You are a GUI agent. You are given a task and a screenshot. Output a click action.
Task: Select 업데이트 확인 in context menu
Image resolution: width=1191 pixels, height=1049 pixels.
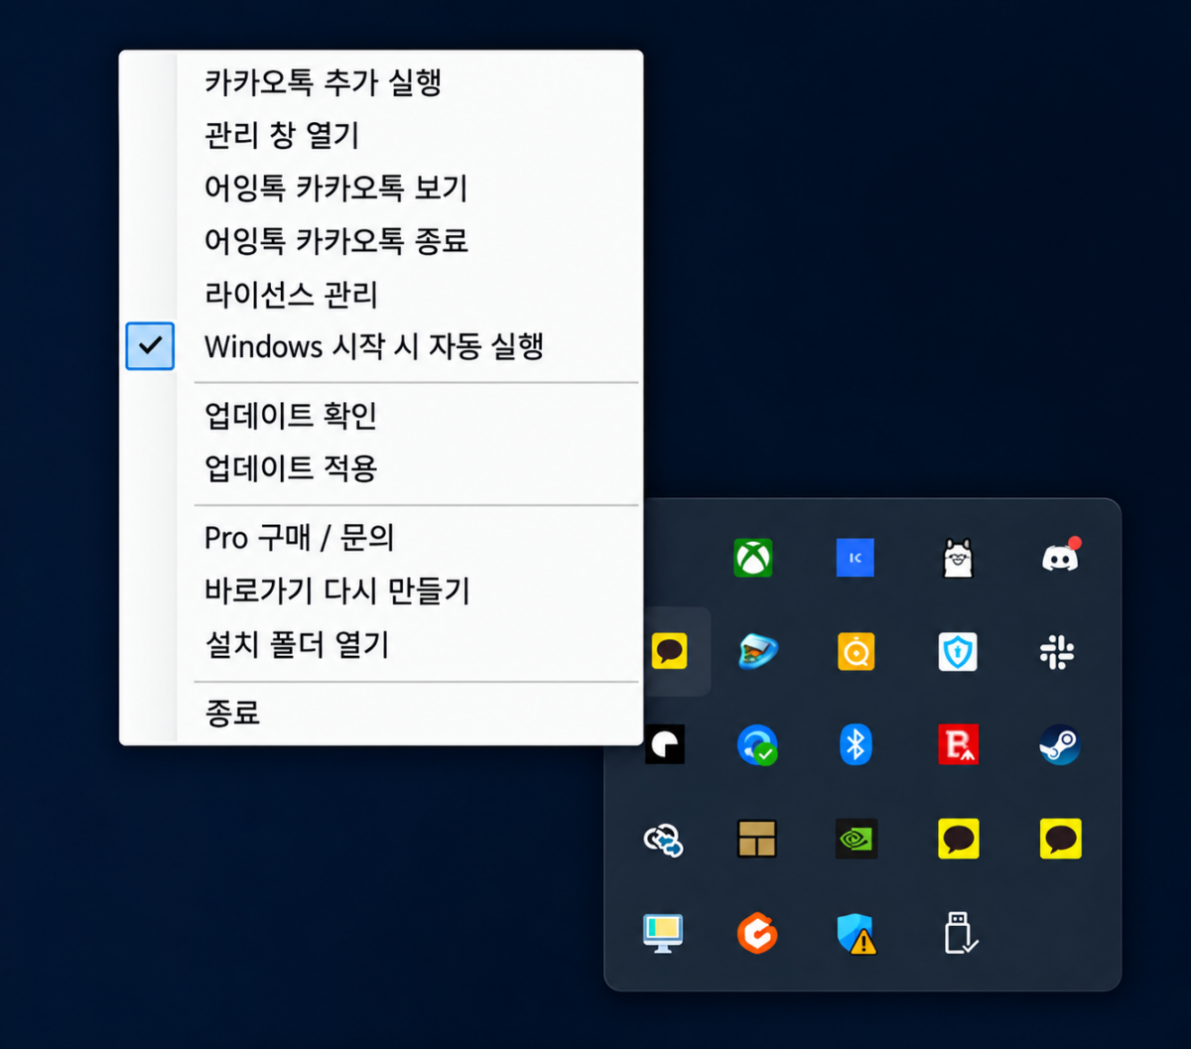pyautogui.click(x=381, y=415)
